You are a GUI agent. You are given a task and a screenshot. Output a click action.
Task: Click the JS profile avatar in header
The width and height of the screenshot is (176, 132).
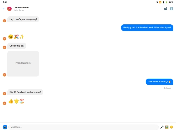tap(9, 9)
